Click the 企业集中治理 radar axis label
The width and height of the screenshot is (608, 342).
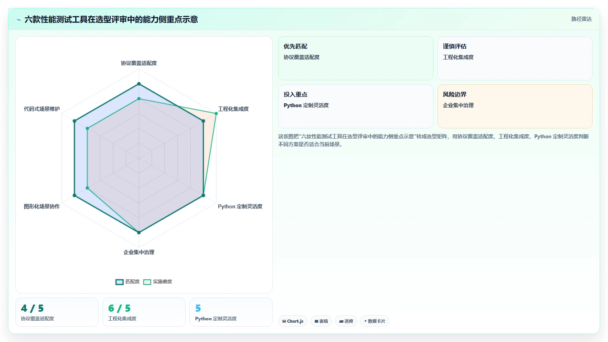tap(139, 252)
